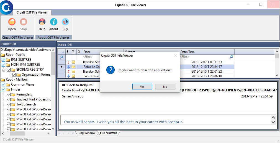
Task: Uncheck Finder folder checkbox
Action: (3, 89)
